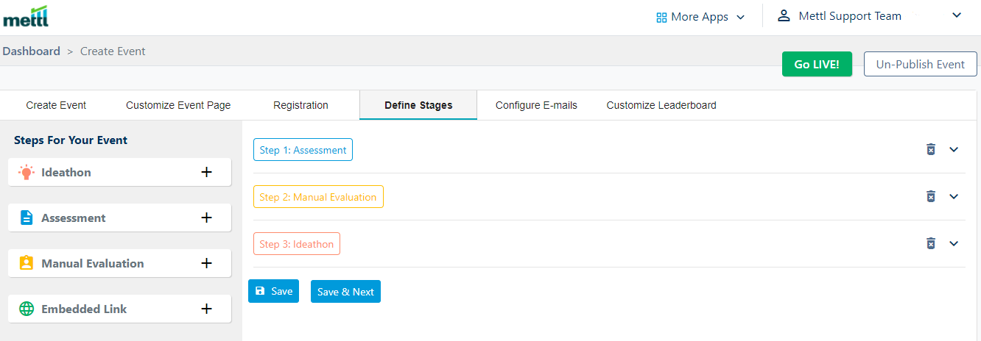The height and width of the screenshot is (341, 981).
Task: Delete Step 3: Ideathon via trash icon
Action: [x=931, y=243]
